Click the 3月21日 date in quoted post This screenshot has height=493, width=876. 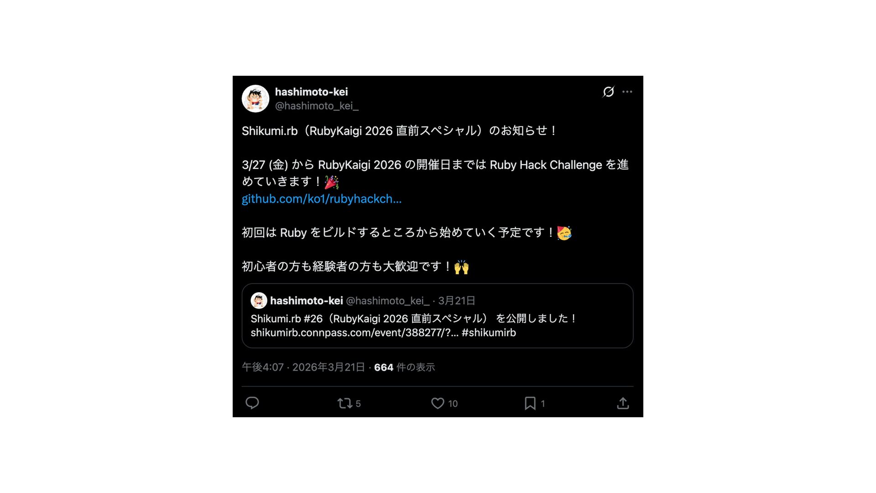pos(457,301)
